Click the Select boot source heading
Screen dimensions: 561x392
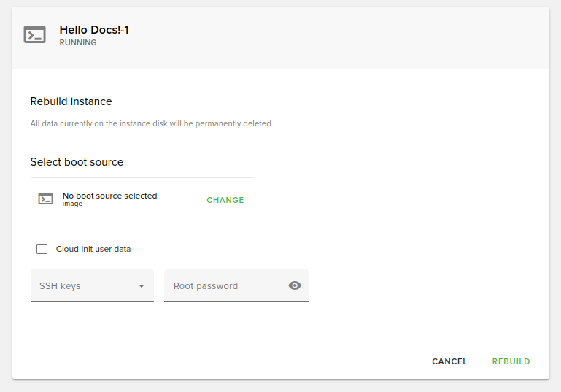[x=77, y=162]
